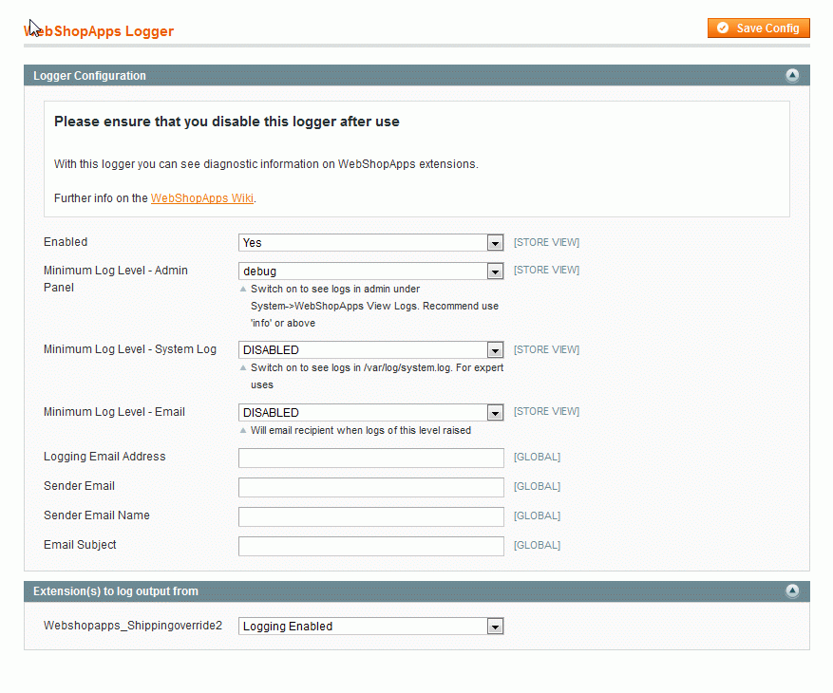Screen dimensions: 833x693
Task: Click the Sender Email Name field
Action: point(370,517)
